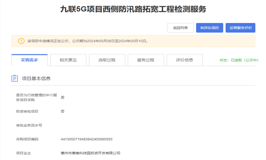
Task: Click the 是否为行政管理的中介服务项目采购 label
Action: pyautogui.click(x=36, y=97)
